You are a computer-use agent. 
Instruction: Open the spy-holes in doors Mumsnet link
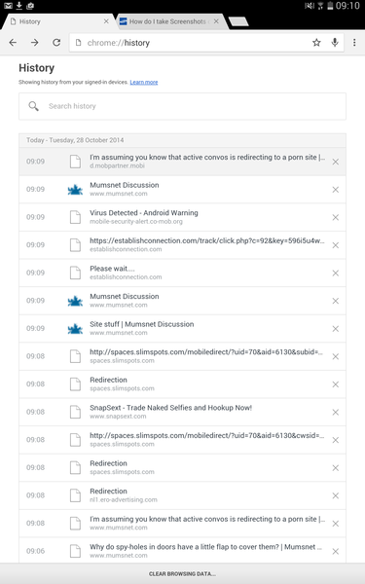(205, 547)
